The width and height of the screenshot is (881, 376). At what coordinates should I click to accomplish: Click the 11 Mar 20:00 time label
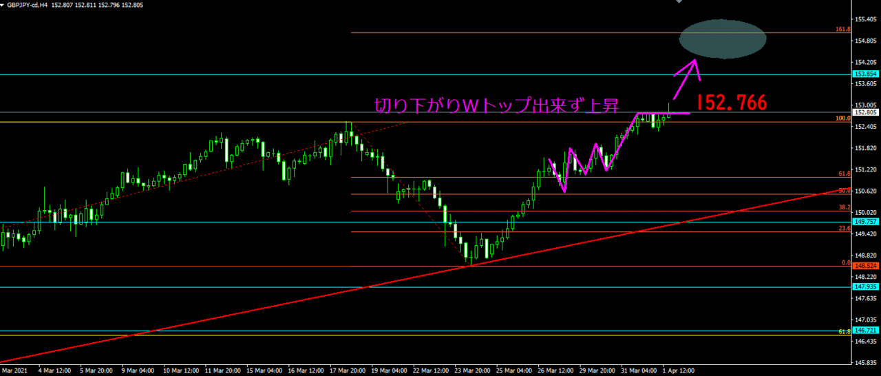coord(224,370)
